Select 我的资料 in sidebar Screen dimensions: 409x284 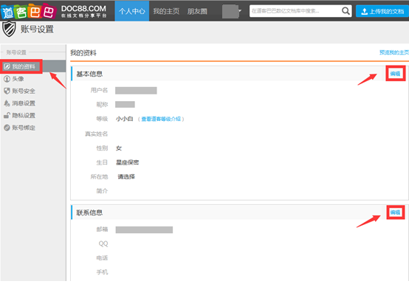(33, 66)
